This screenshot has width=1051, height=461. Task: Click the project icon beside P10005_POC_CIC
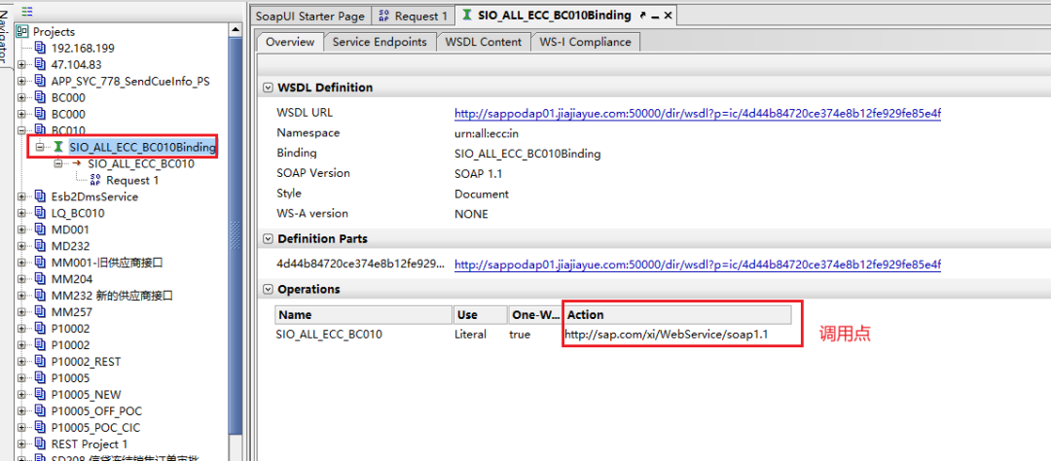(40, 428)
